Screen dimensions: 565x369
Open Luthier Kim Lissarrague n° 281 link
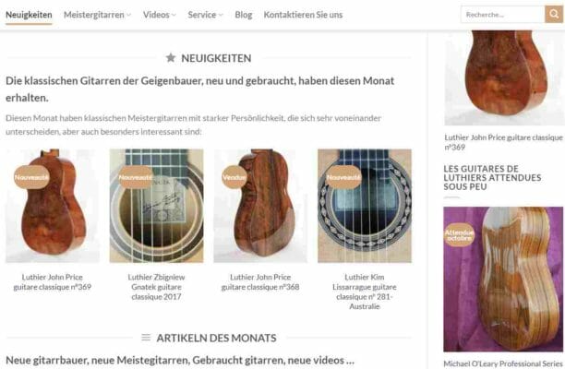365,292
